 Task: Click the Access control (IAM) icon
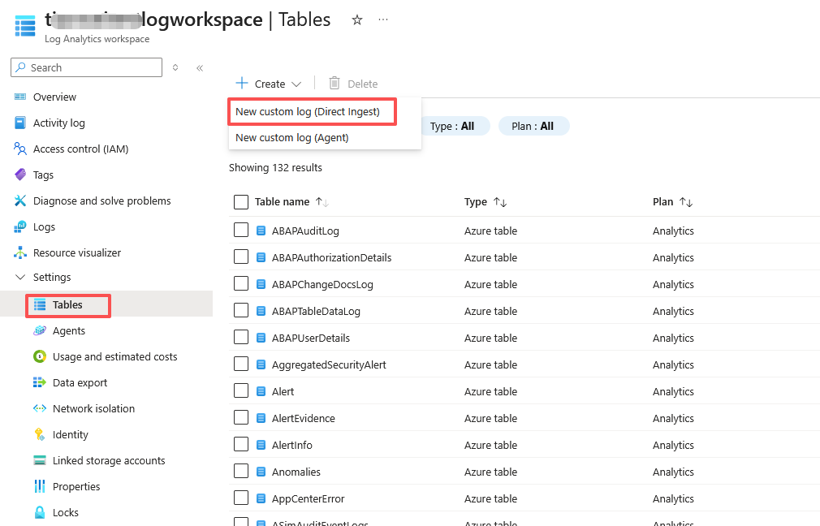(x=20, y=149)
